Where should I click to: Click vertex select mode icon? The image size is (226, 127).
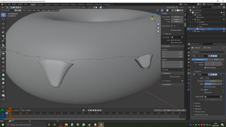[x=16, y=10]
